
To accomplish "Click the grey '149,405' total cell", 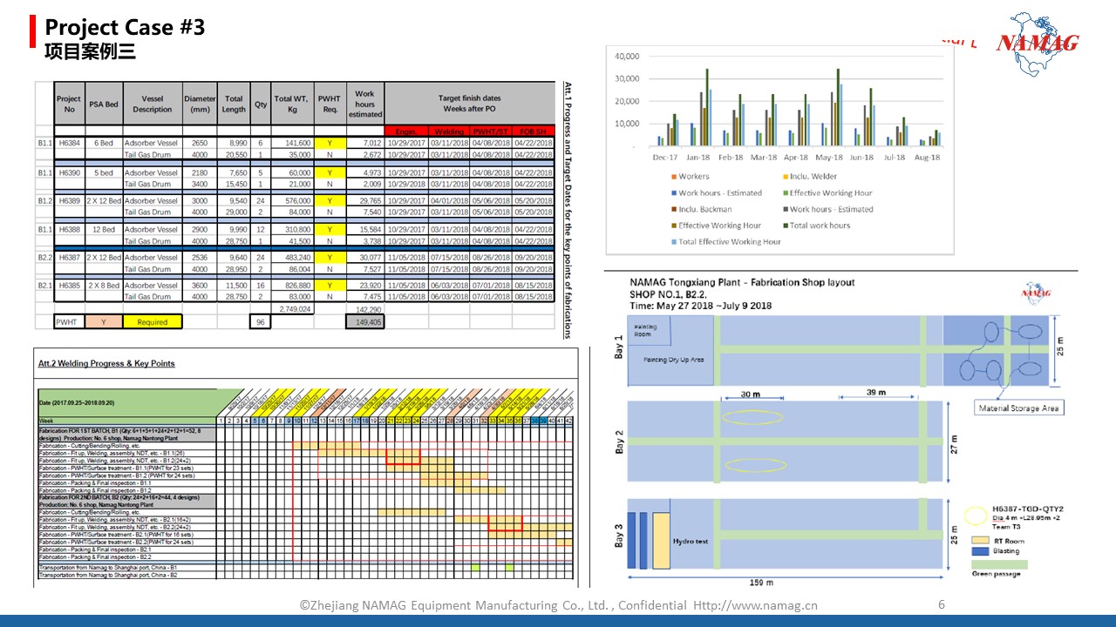I will 365,321.
